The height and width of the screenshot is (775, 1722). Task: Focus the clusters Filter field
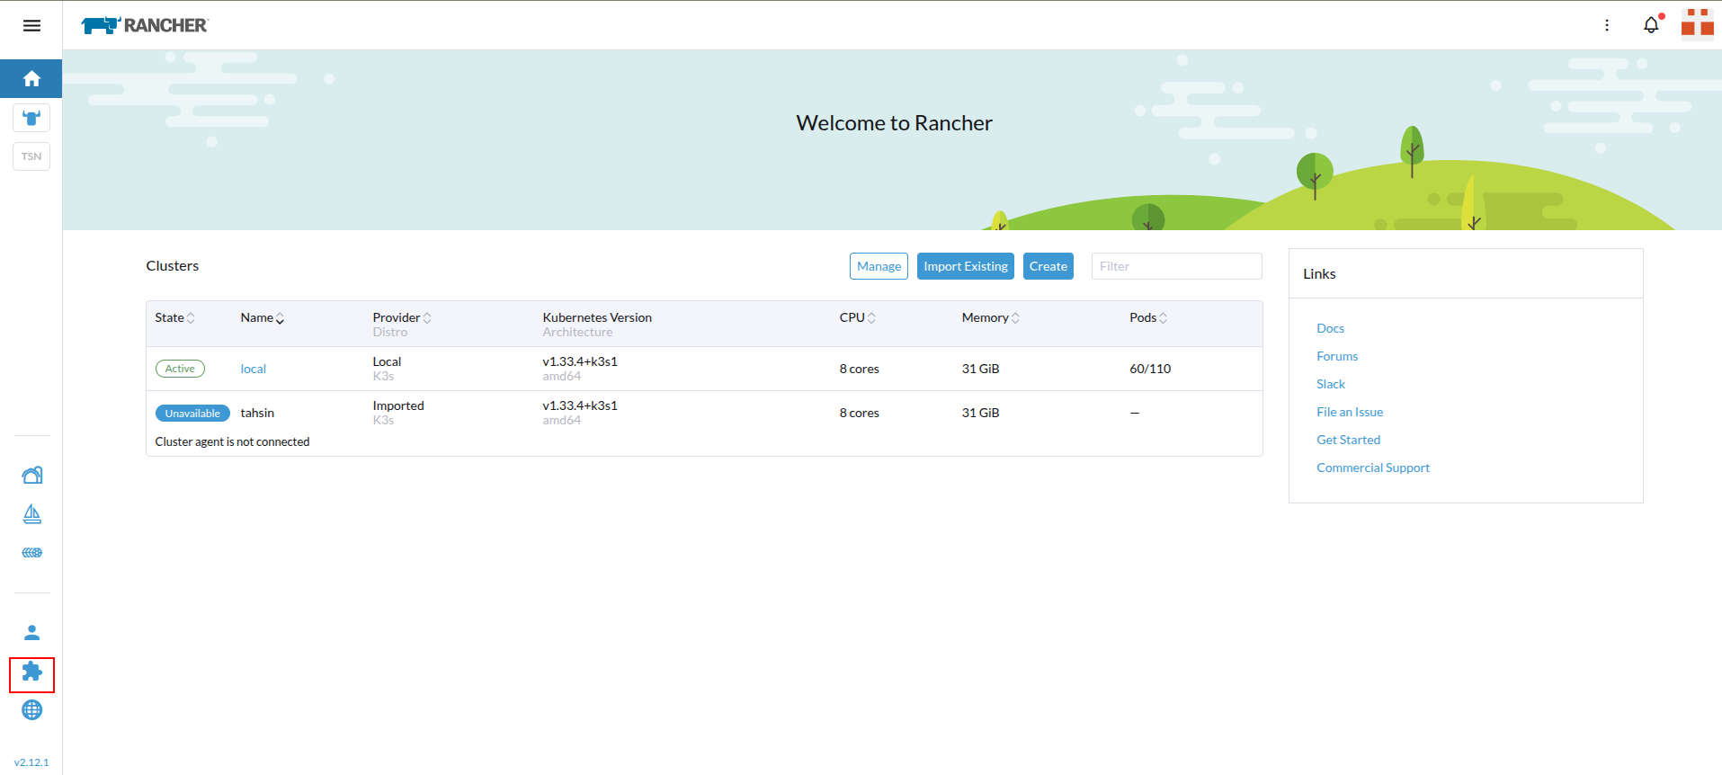1176,266
